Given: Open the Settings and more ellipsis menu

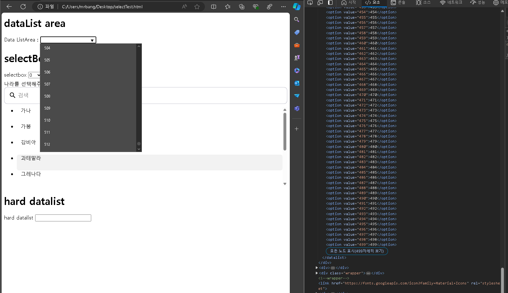Looking at the screenshot, I should coord(283,7).
